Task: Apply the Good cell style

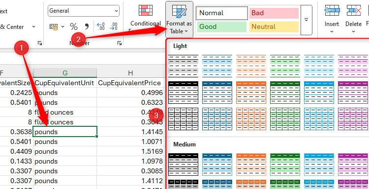Action: point(222,27)
